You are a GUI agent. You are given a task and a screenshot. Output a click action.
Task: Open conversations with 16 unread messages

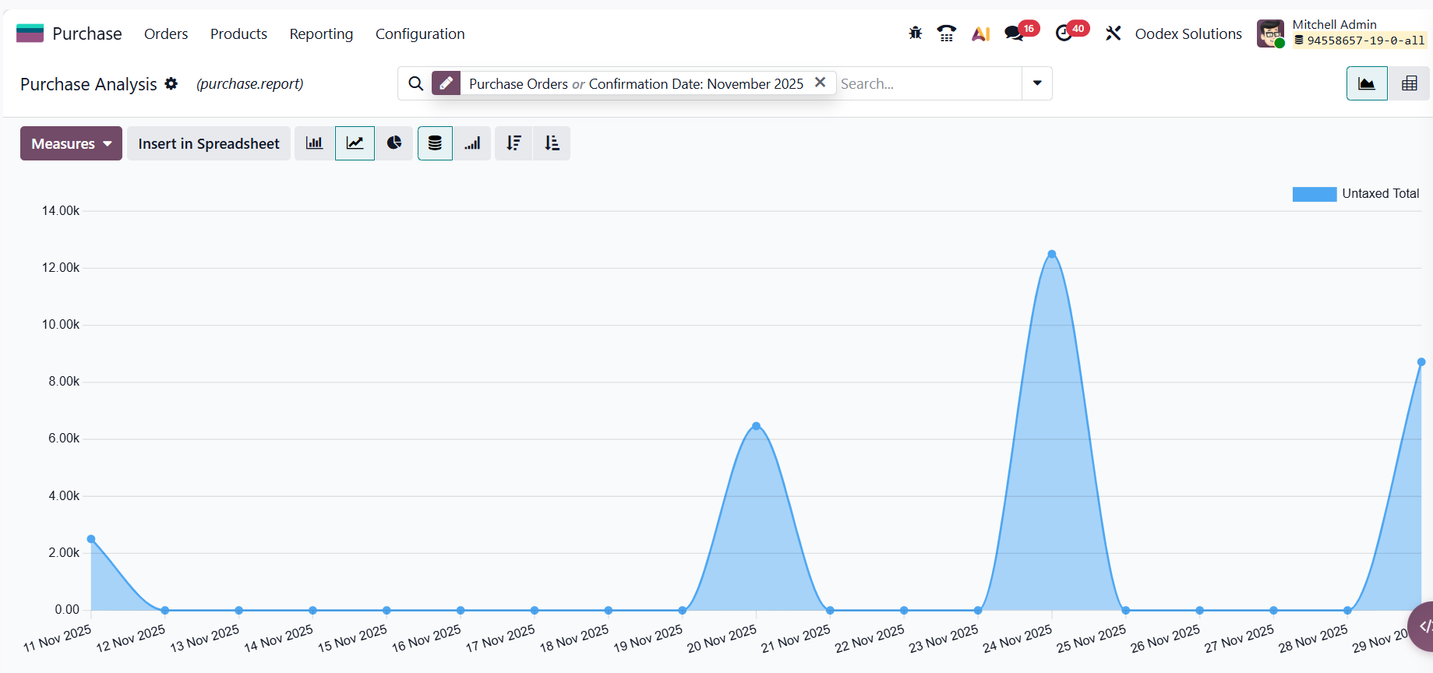(x=1015, y=33)
